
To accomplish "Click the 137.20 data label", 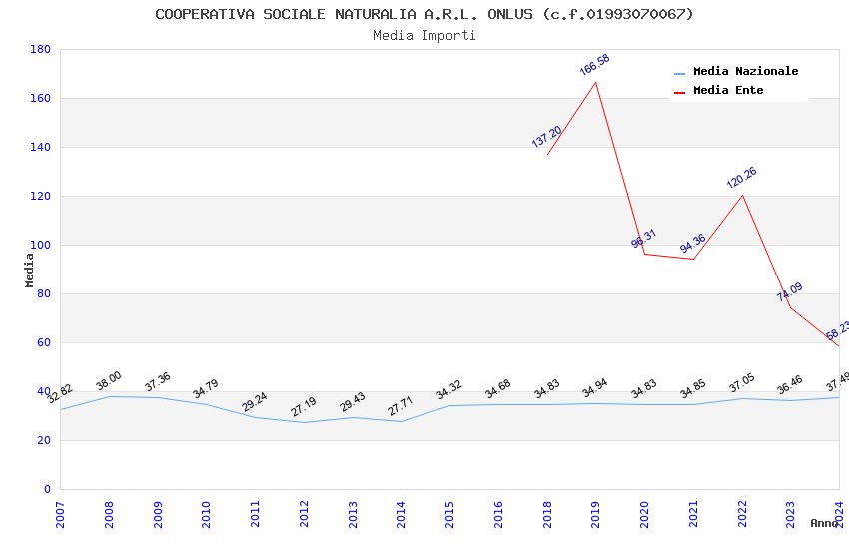I will [x=546, y=137].
